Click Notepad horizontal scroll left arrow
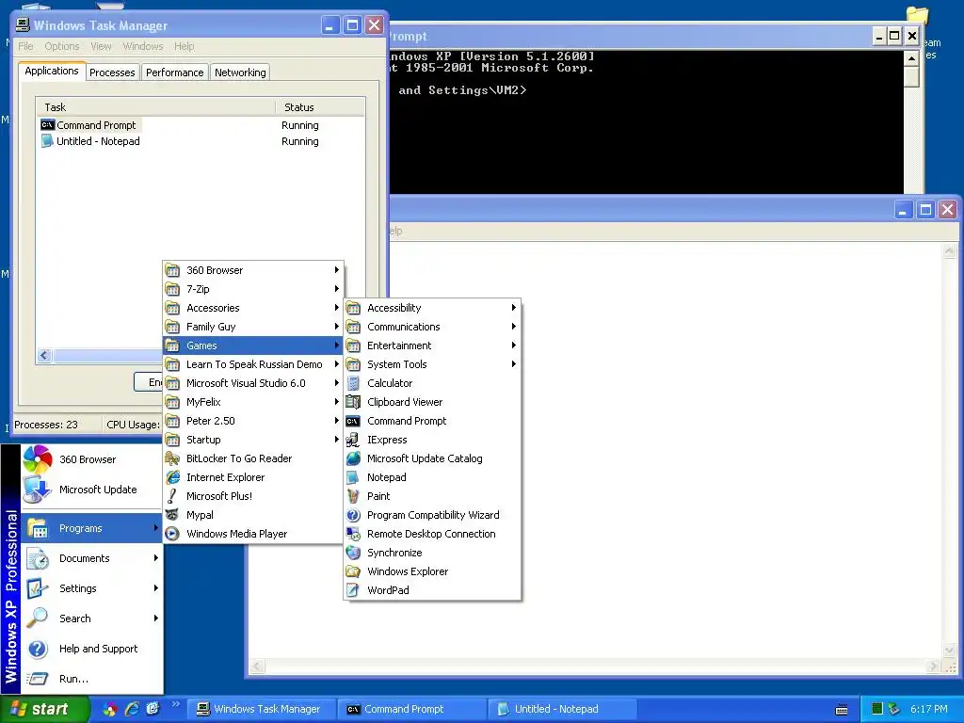 coord(257,666)
